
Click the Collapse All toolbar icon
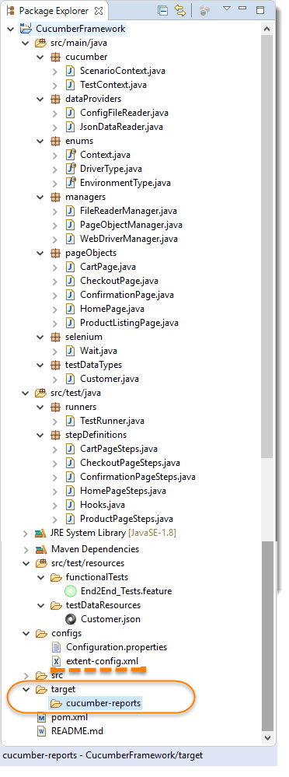pyautogui.click(x=162, y=10)
